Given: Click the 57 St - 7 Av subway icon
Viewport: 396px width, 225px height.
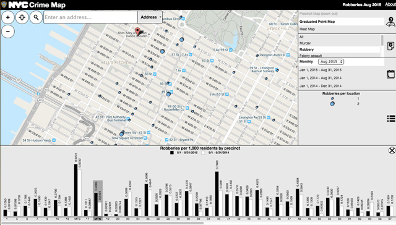Looking at the screenshot, I should (190, 54).
